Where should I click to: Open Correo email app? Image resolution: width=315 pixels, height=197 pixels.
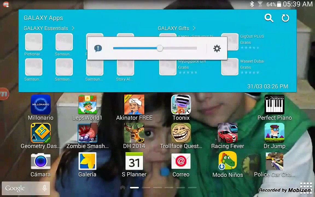pos(181,161)
